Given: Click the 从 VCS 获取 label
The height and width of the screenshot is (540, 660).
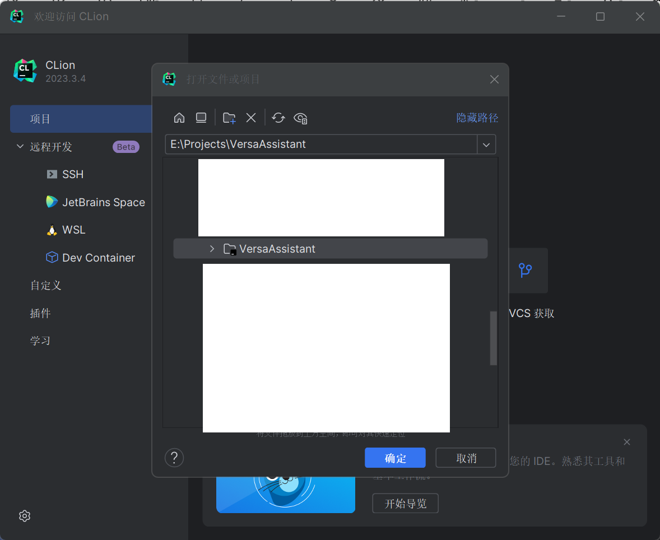Looking at the screenshot, I should [x=532, y=314].
